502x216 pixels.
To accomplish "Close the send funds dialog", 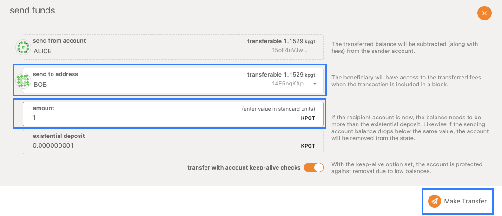I will (x=484, y=13).
